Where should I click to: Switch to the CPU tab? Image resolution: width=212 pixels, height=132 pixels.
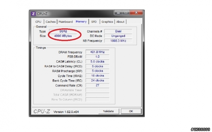click(38, 22)
